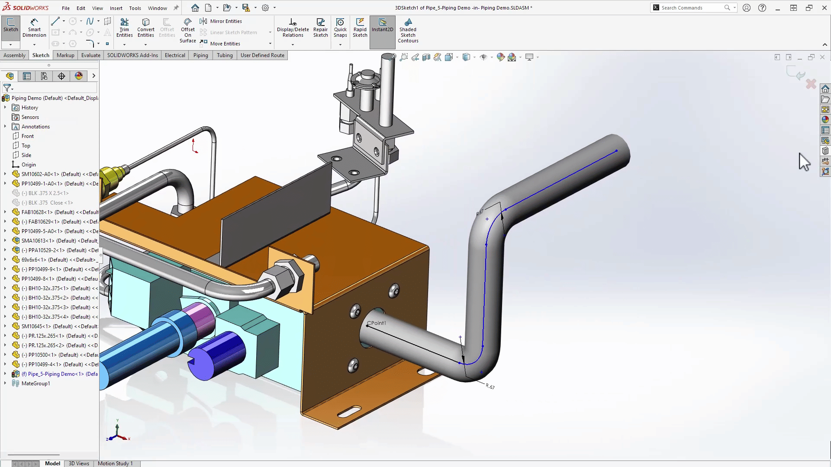The height and width of the screenshot is (467, 831).
Task: Open the Quick Snaps dropdown arrow
Action: (x=340, y=45)
